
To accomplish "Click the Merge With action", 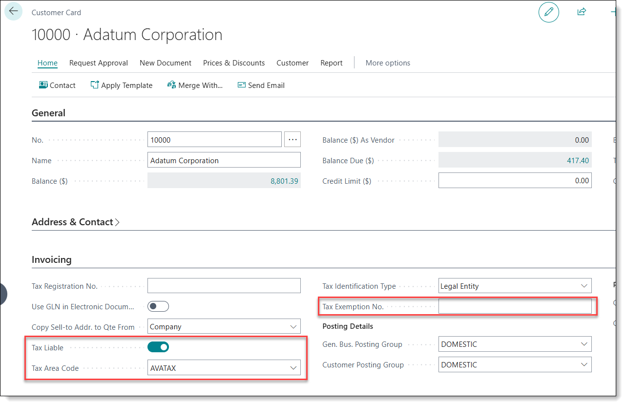I will pos(195,85).
